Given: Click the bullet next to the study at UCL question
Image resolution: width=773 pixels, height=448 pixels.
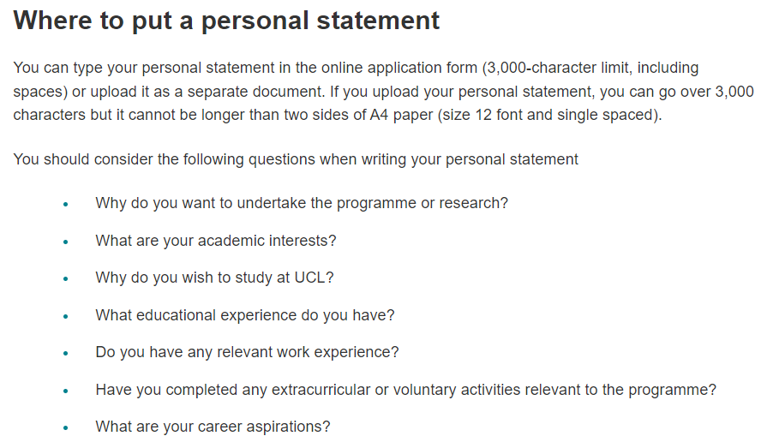Looking at the screenshot, I should (66, 278).
